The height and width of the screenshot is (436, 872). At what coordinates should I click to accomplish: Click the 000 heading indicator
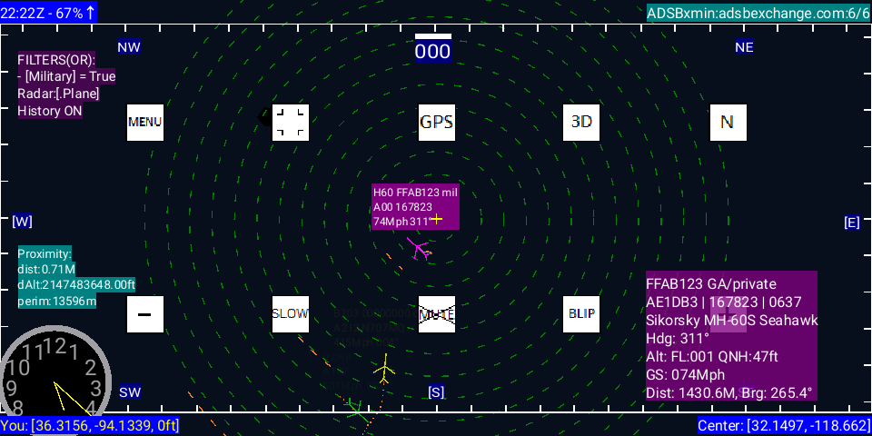pyautogui.click(x=433, y=50)
